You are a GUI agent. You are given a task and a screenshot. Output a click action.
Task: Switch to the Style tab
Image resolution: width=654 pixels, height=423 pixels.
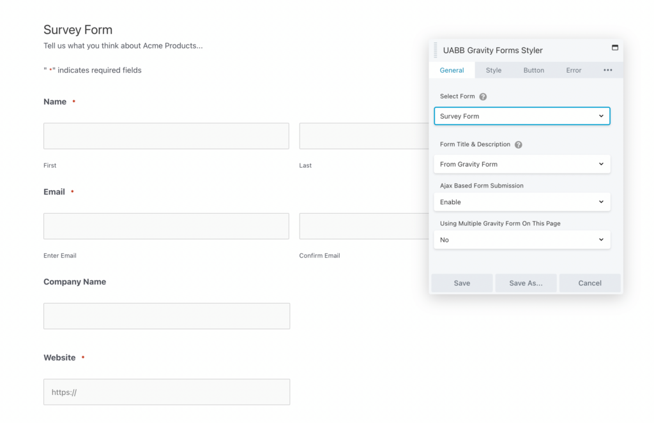[493, 70]
